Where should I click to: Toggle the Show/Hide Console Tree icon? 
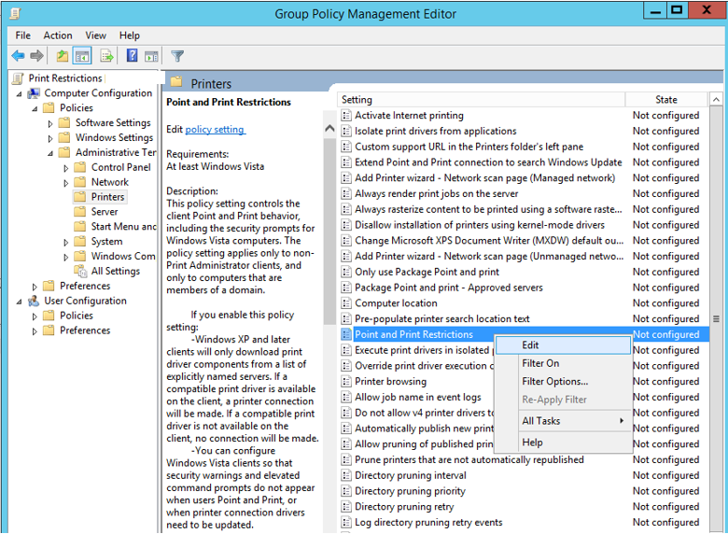(x=82, y=56)
